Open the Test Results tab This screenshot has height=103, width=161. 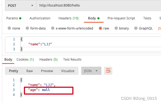[x=72, y=60]
